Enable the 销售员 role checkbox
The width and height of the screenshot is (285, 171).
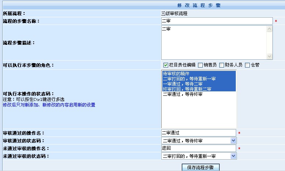(200, 65)
